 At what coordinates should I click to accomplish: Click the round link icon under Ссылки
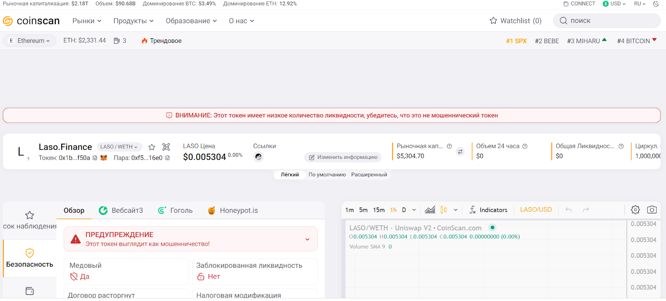pyautogui.click(x=258, y=157)
